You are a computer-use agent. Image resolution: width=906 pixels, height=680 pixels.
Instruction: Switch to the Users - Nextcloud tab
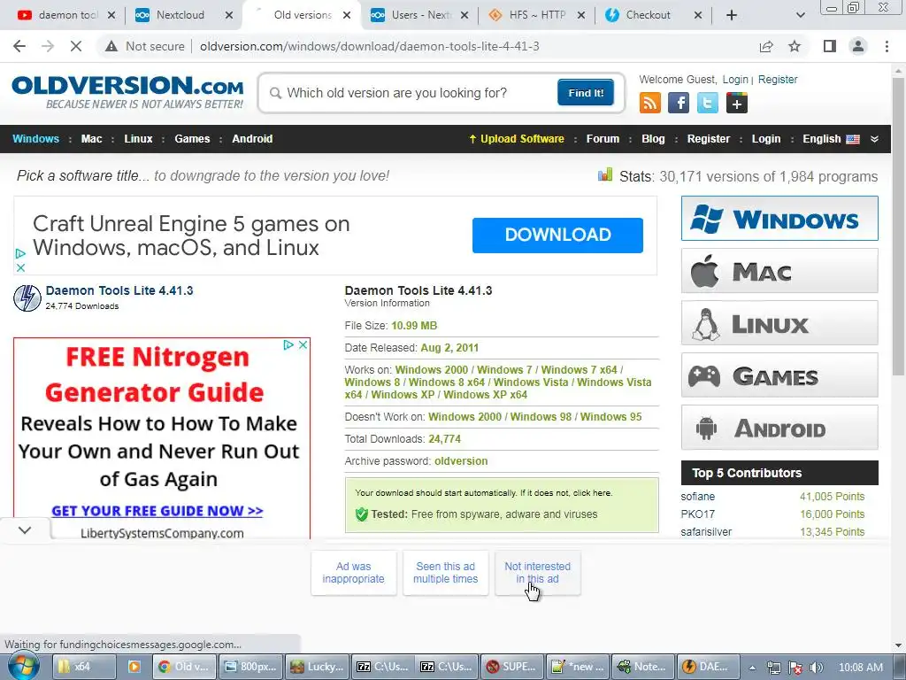pos(419,15)
